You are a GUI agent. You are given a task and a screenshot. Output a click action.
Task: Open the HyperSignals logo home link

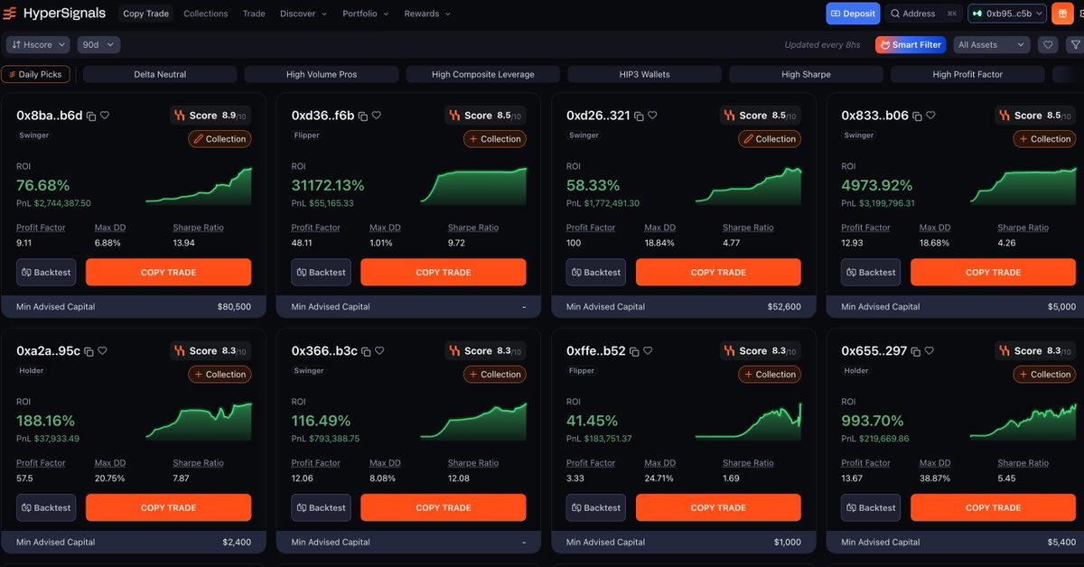(x=55, y=14)
